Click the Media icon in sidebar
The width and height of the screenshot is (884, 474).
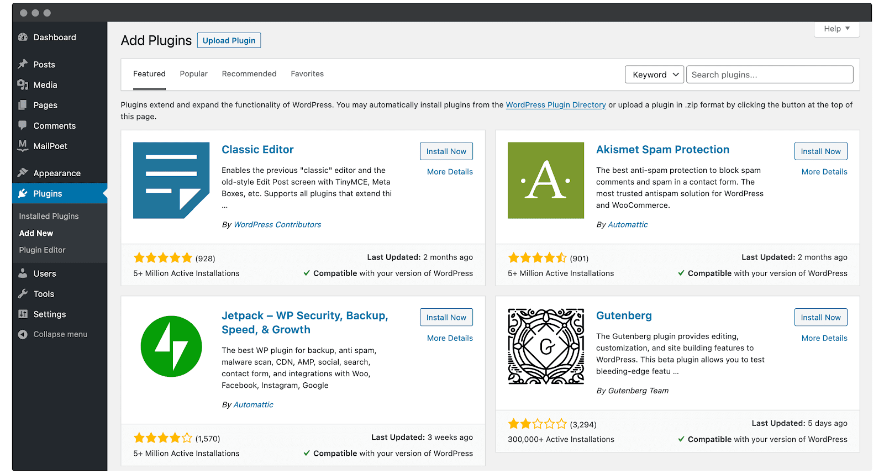pyautogui.click(x=23, y=85)
